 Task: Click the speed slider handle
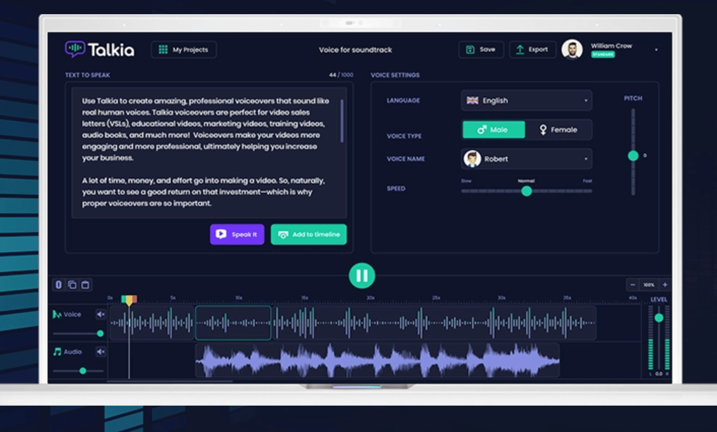[x=527, y=191]
